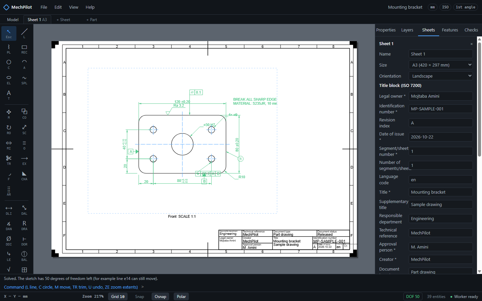
Task: Select the Text (T) tool
Action: [9, 95]
